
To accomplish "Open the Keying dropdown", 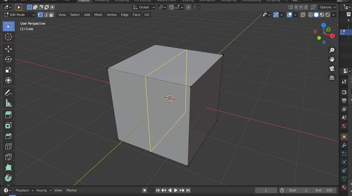I will coord(44,190).
